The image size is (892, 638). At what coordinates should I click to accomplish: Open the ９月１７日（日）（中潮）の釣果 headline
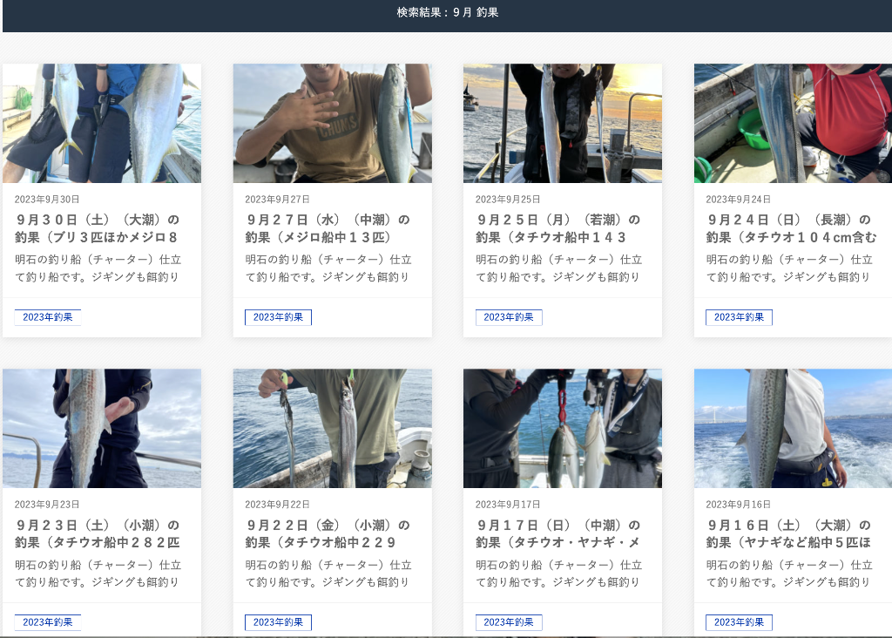[x=557, y=533]
